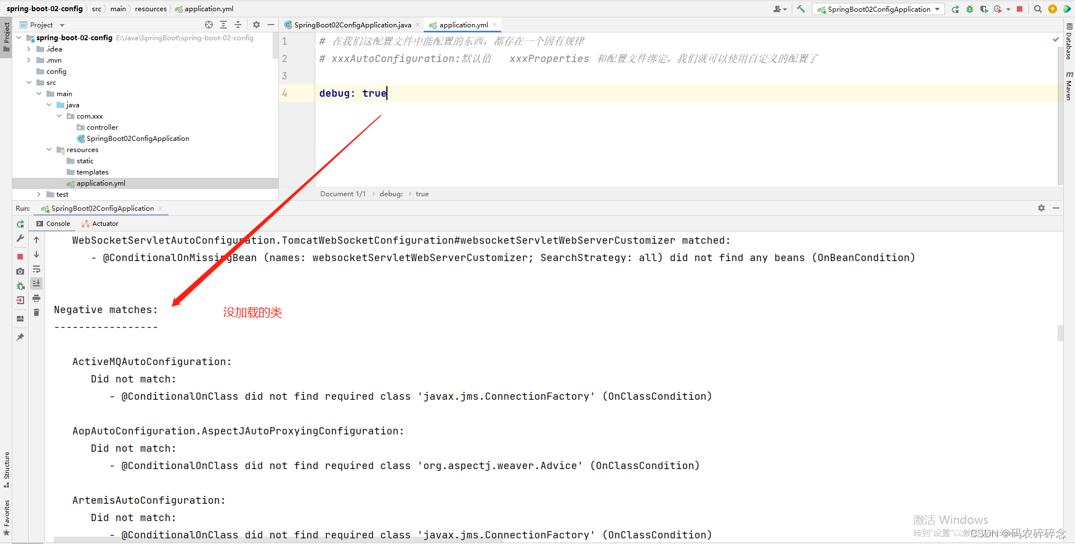
Task: Click the Exit icon with red arrow
Action: 20,300
